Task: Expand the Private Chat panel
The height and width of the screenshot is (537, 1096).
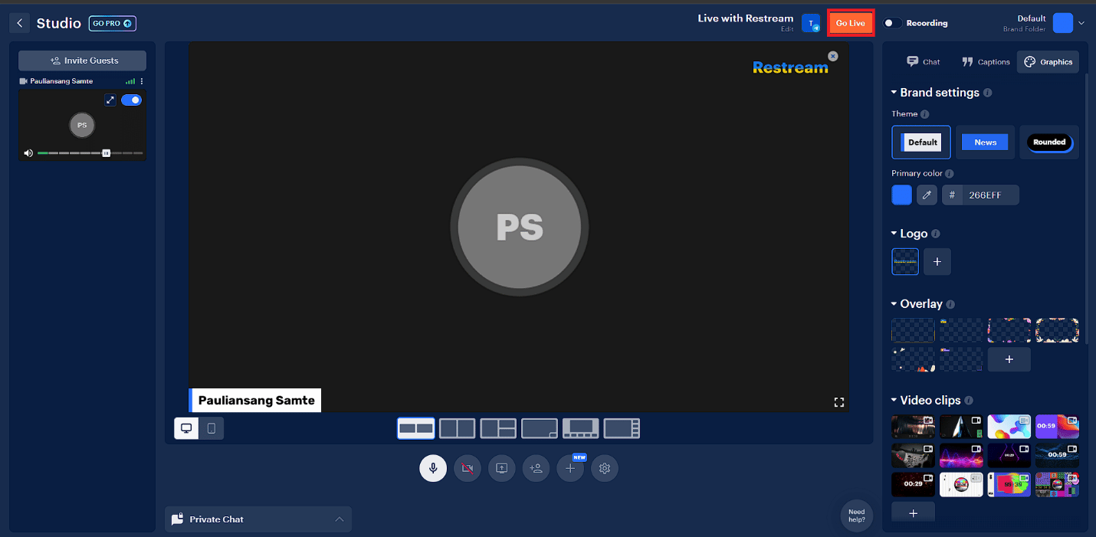Action: [x=258, y=519]
